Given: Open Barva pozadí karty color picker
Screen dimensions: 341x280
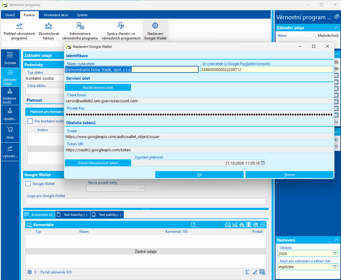Looking at the screenshot, I should point(142,188).
